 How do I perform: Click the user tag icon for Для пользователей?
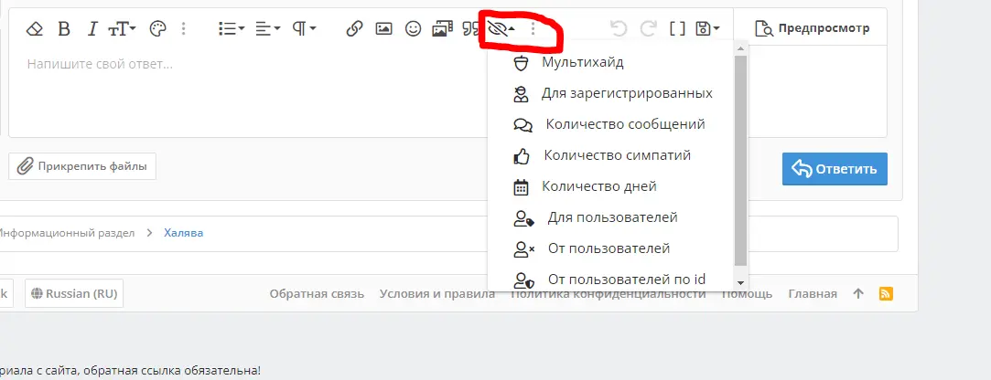point(524,218)
